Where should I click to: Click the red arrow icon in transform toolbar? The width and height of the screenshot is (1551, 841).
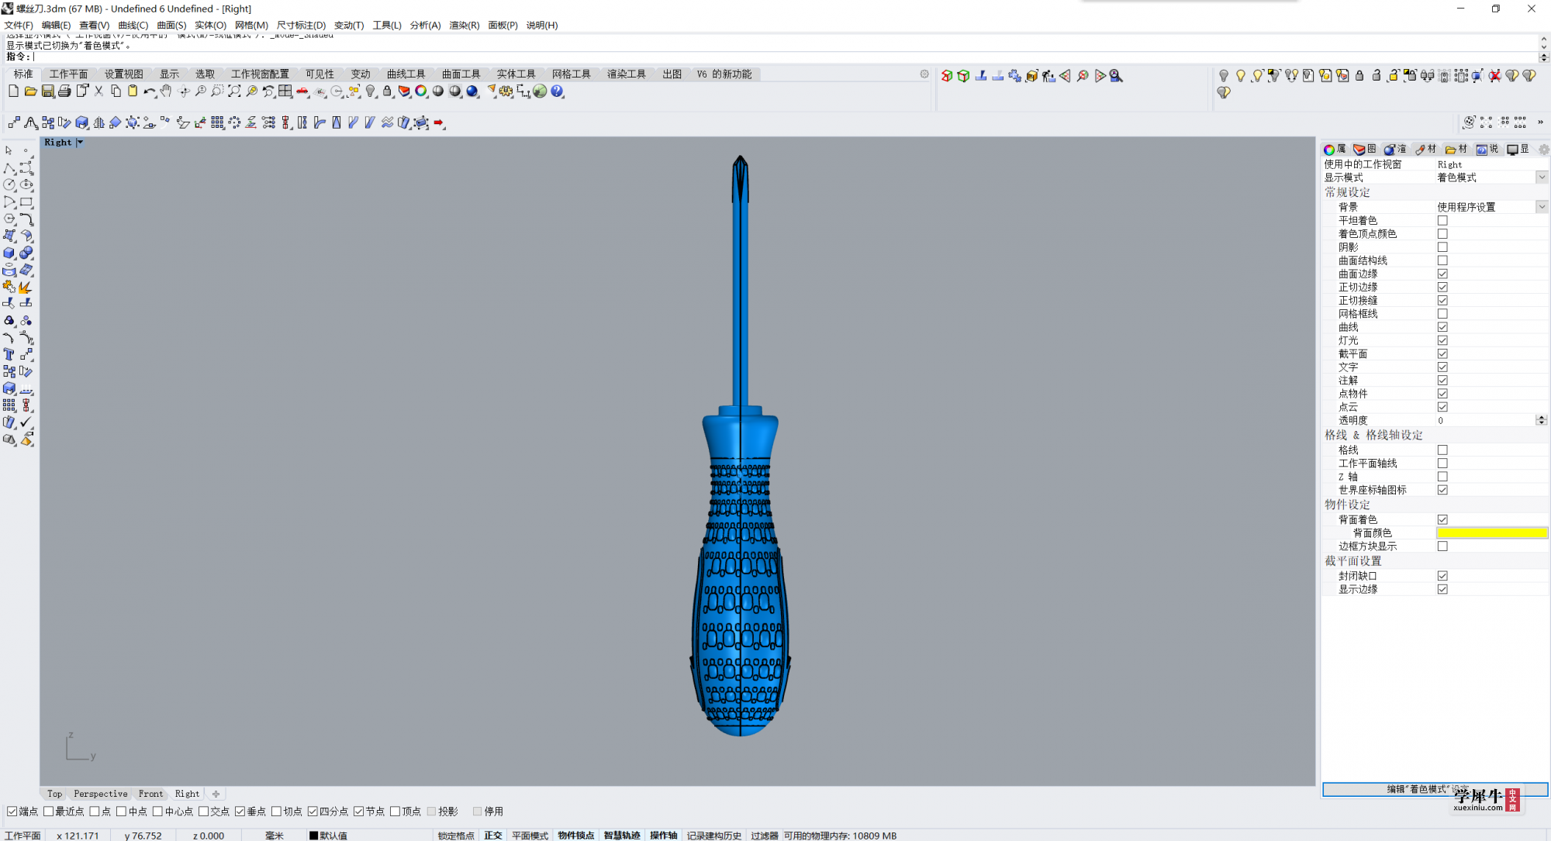tap(439, 122)
